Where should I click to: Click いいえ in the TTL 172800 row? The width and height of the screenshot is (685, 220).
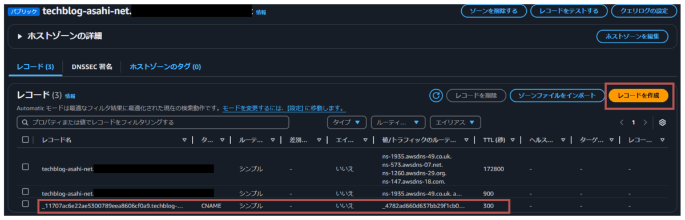click(345, 169)
